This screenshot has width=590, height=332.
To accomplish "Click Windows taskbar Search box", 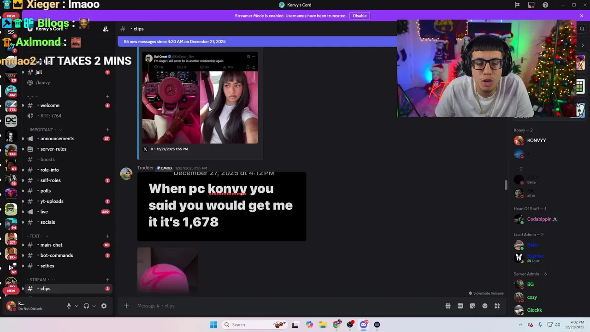I will 254,325.
